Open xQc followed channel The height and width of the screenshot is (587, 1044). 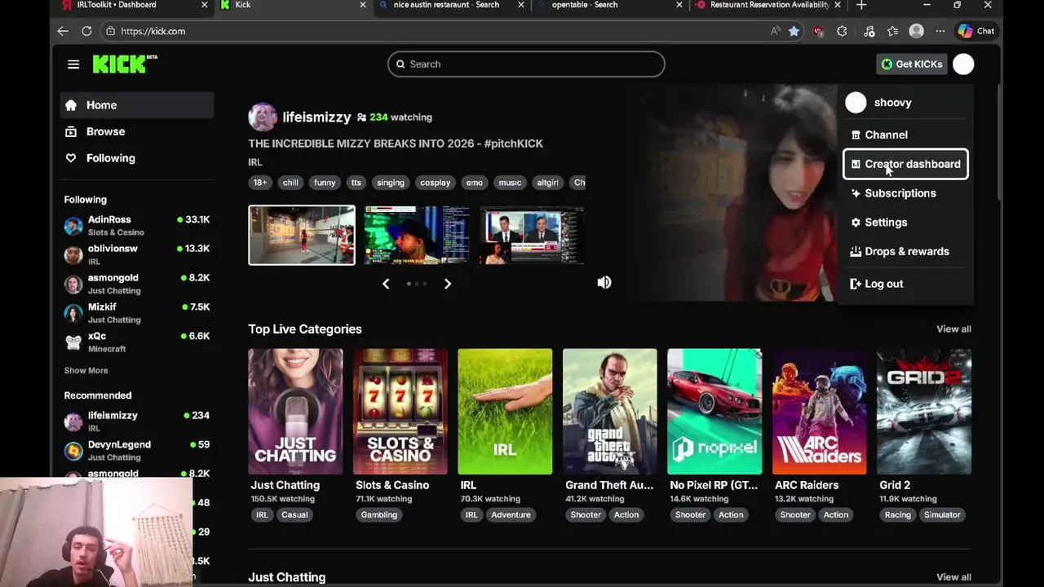137,342
